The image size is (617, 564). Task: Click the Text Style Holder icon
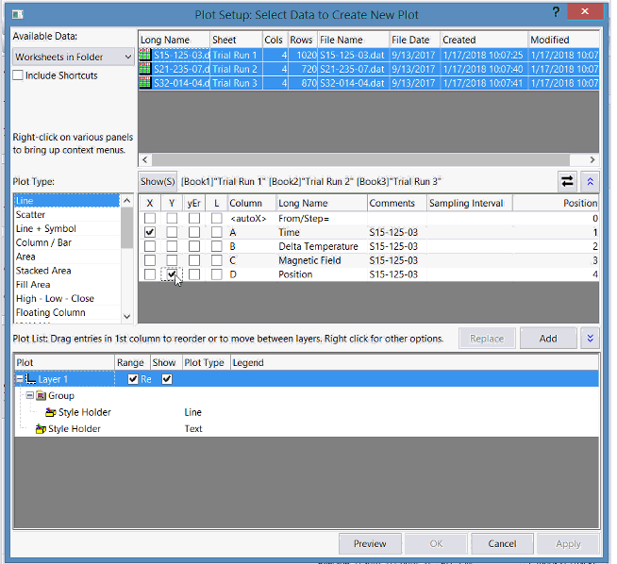(41, 429)
